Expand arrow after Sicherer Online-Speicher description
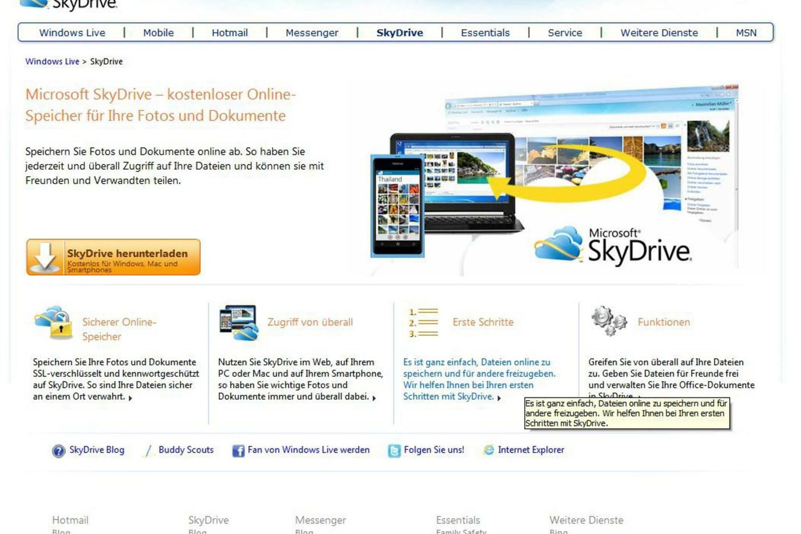This screenshot has height=534, width=801. click(130, 398)
